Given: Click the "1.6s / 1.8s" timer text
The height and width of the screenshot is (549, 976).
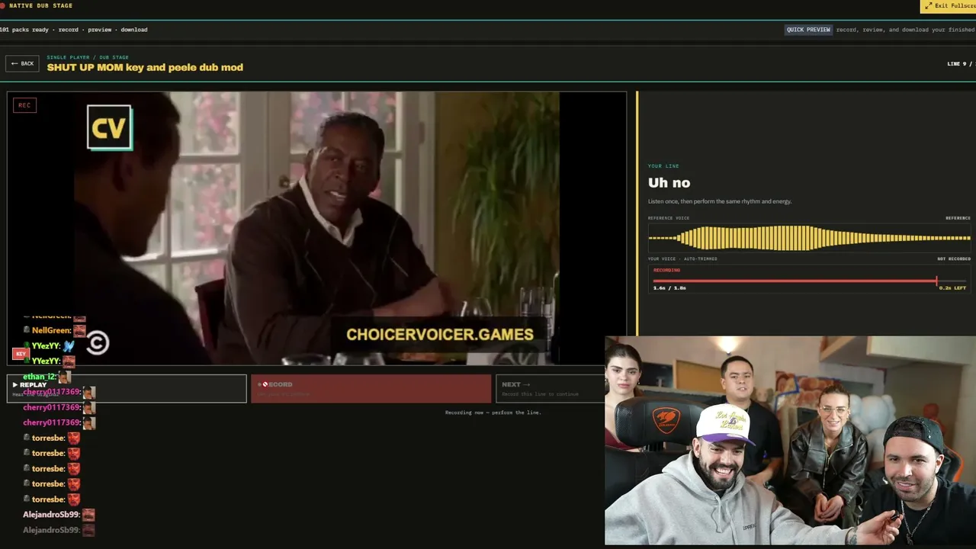Looking at the screenshot, I should [x=669, y=288].
